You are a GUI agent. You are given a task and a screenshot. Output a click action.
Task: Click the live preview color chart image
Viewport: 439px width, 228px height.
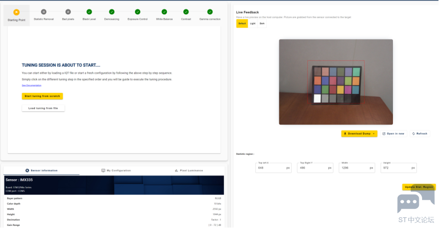(336, 82)
